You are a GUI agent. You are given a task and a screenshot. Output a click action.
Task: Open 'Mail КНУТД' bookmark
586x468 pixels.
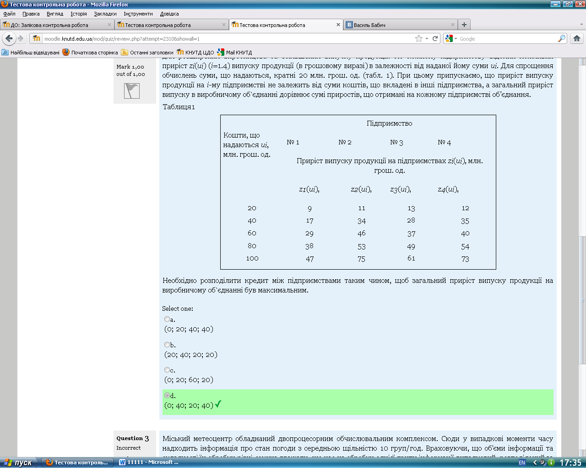pyautogui.click(x=235, y=52)
